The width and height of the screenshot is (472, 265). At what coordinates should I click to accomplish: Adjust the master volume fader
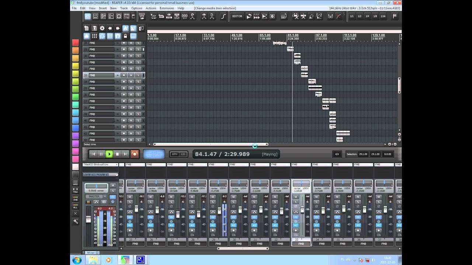[x=88, y=219]
